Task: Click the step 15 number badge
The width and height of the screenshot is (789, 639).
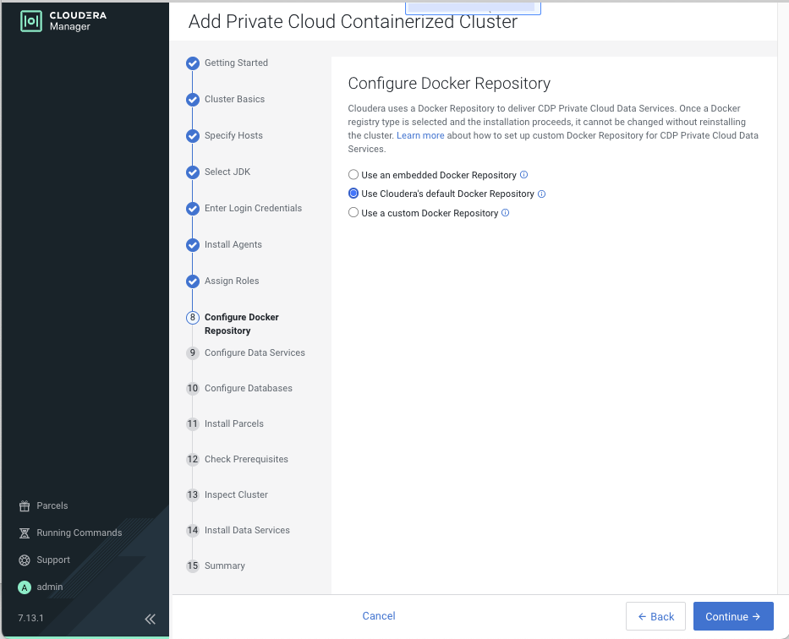Action: (x=193, y=565)
